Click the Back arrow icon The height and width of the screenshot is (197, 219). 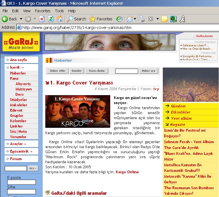click(4, 19)
